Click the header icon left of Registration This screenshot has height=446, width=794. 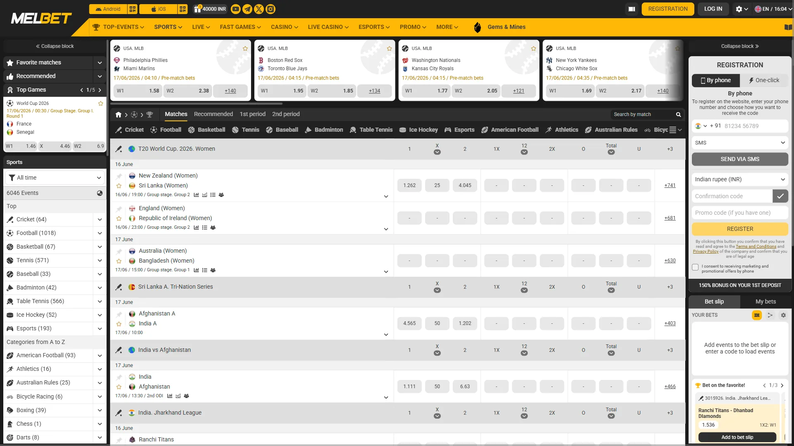[632, 9]
